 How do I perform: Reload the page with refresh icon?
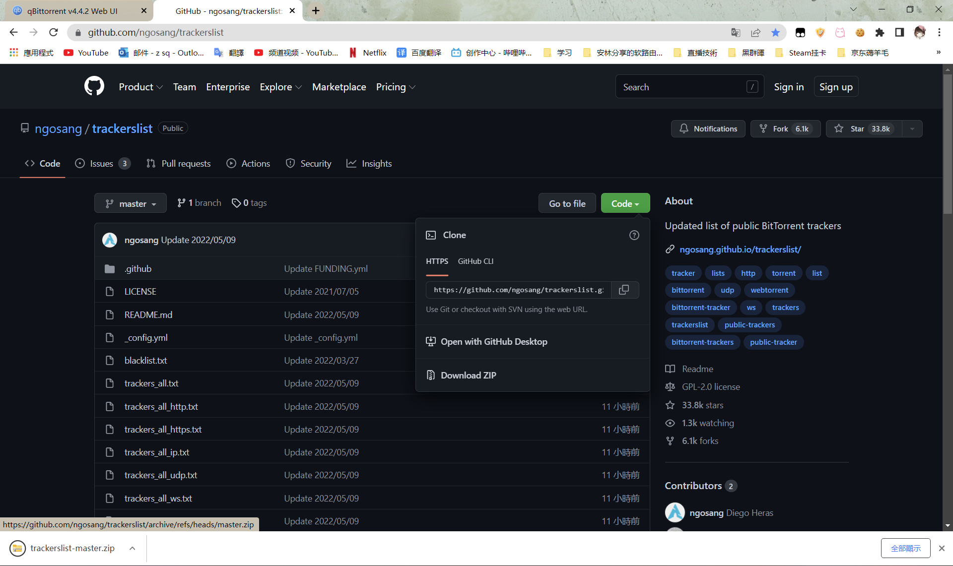coord(54,32)
